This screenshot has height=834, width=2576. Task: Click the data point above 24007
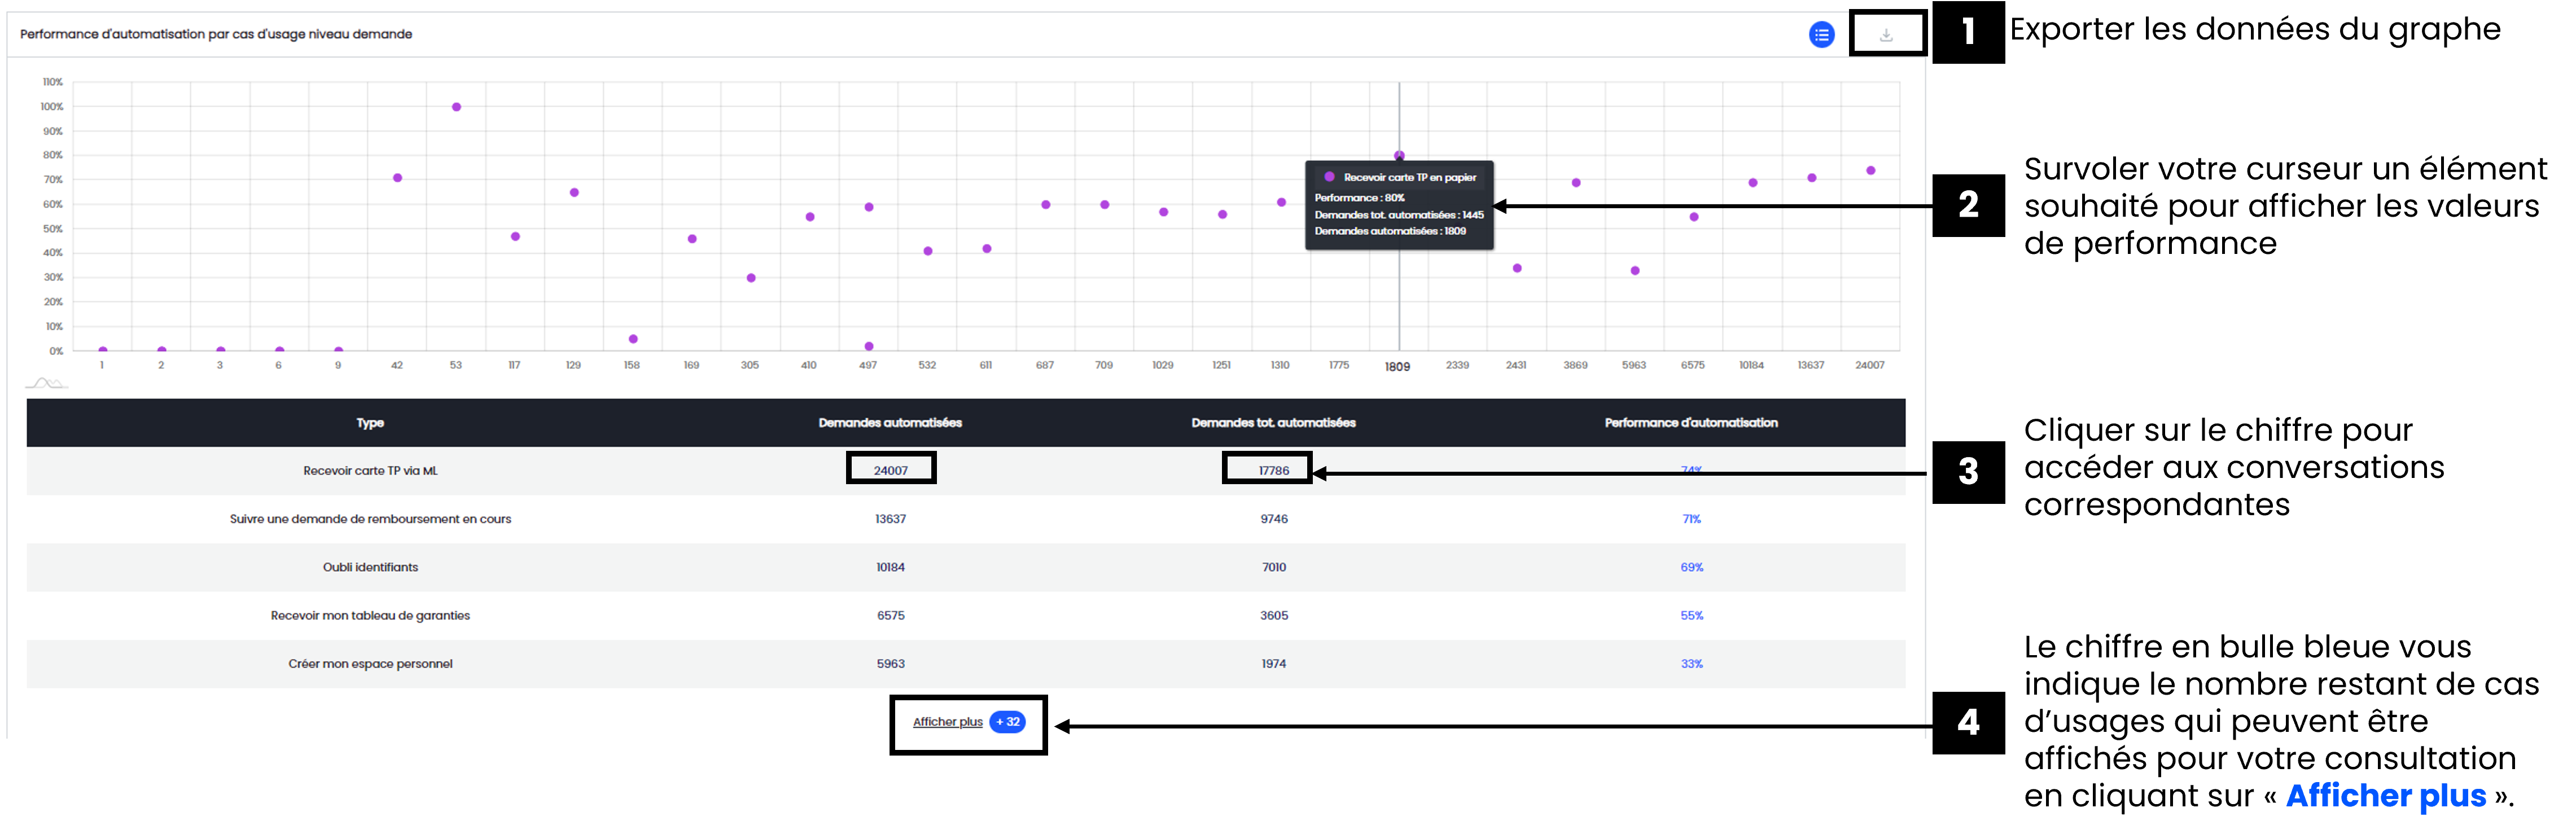click(x=1870, y=171)
